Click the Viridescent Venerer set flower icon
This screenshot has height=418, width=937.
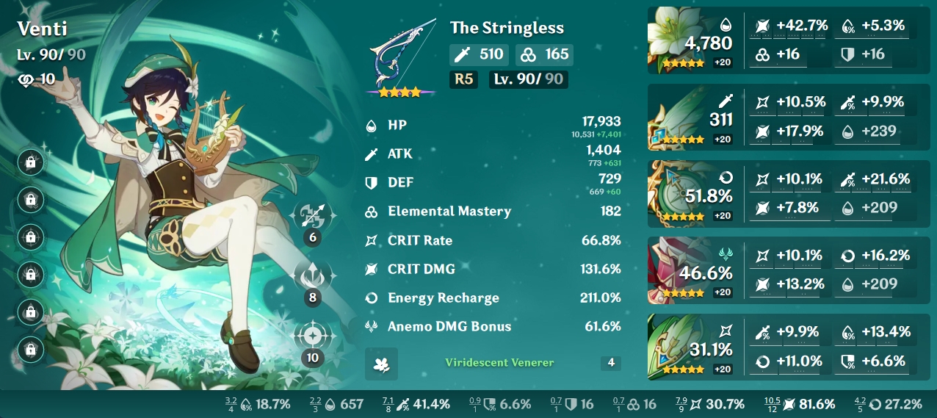click(x=382, y=363)
